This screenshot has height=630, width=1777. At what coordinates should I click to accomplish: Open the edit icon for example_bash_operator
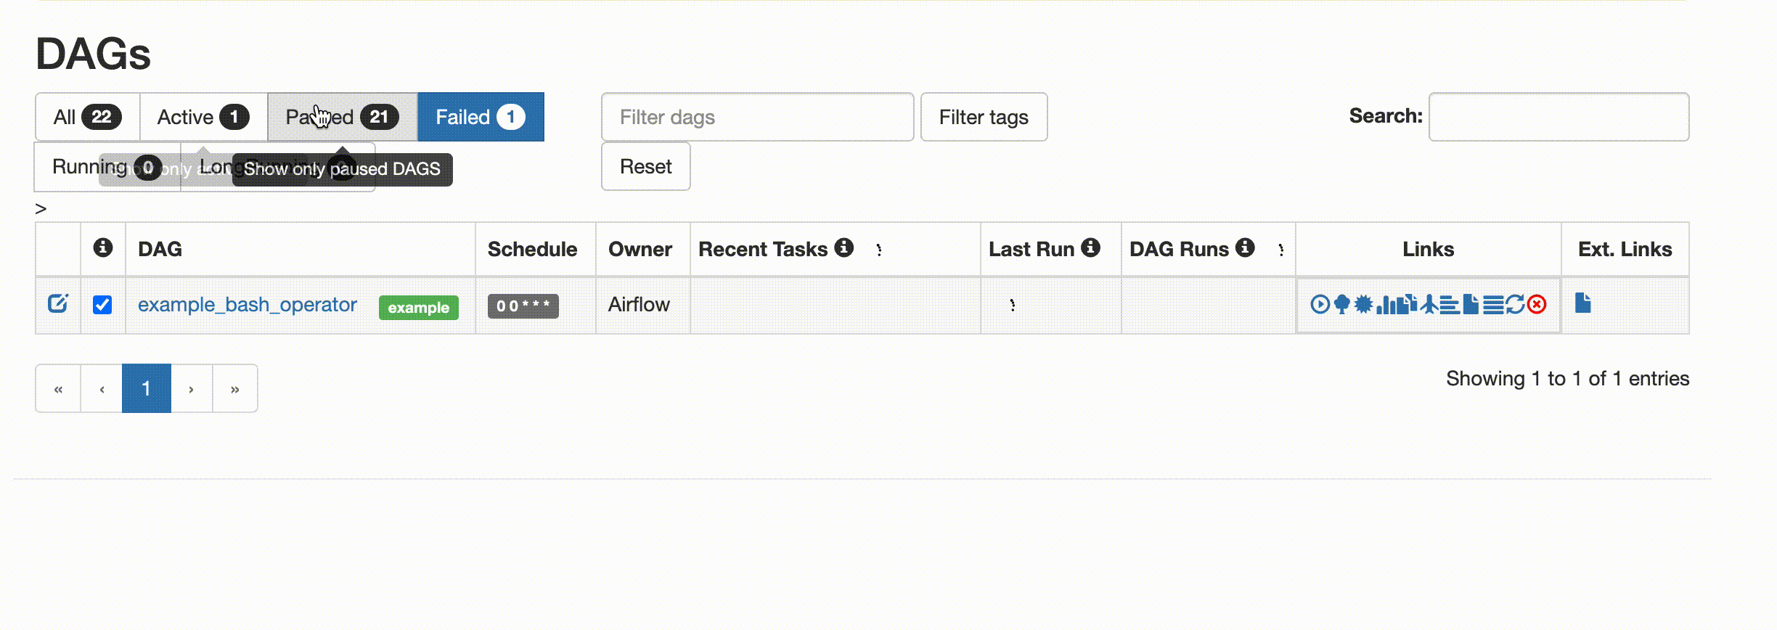point(58,303)
